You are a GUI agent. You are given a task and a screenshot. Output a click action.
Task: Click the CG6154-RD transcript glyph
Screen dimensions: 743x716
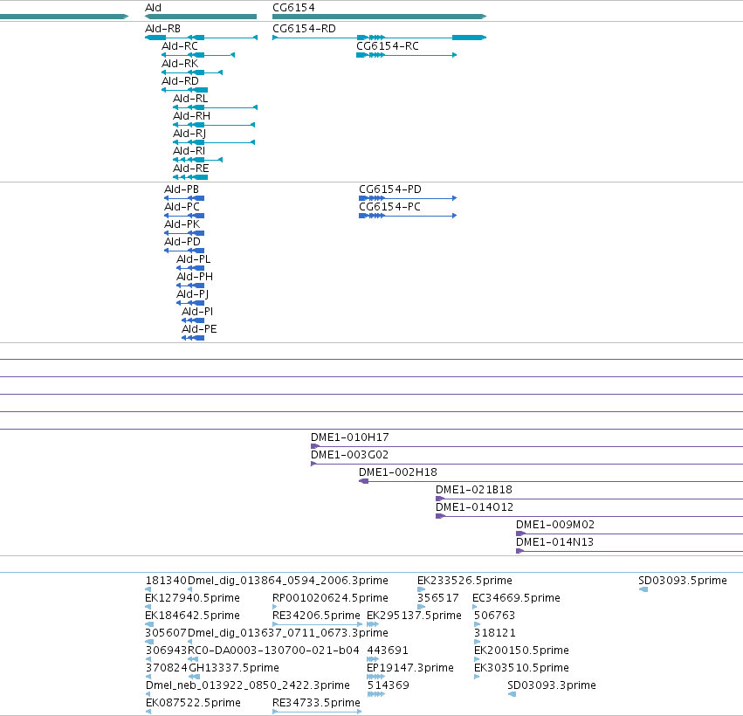(380, 38)
